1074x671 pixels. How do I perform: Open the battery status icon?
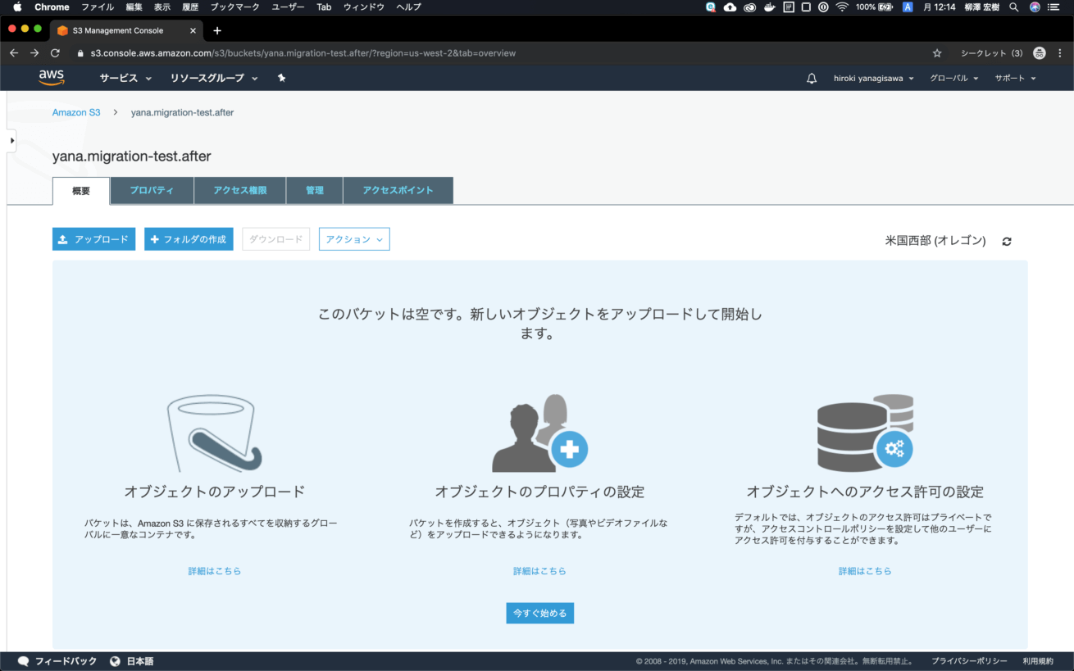[885, 7]
